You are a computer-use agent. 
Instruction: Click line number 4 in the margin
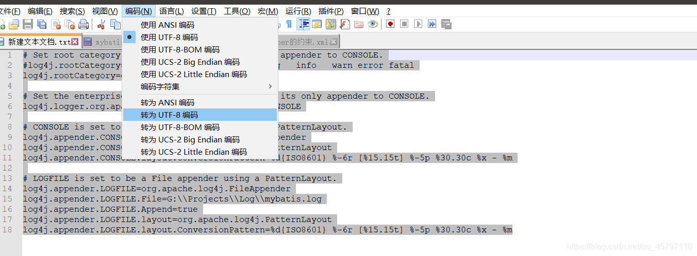[10, 86]
